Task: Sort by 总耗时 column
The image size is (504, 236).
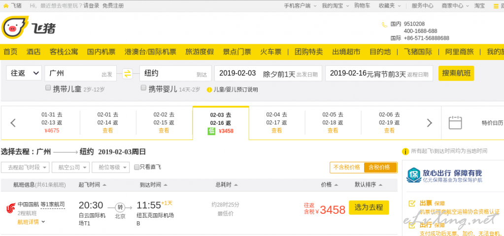Action: pyautogui.click(x=227, y=185)
